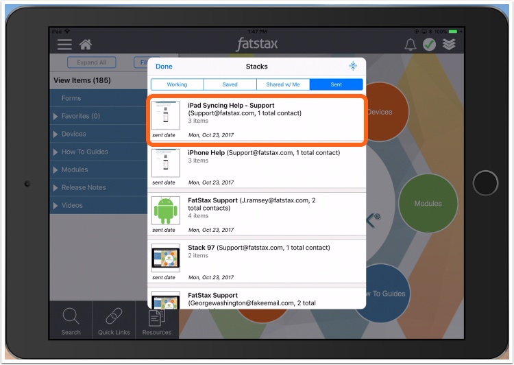The height and width of the screenshot is (365, 514).
Task: Tap Done to close Stacks
Action: click(164, 67)
